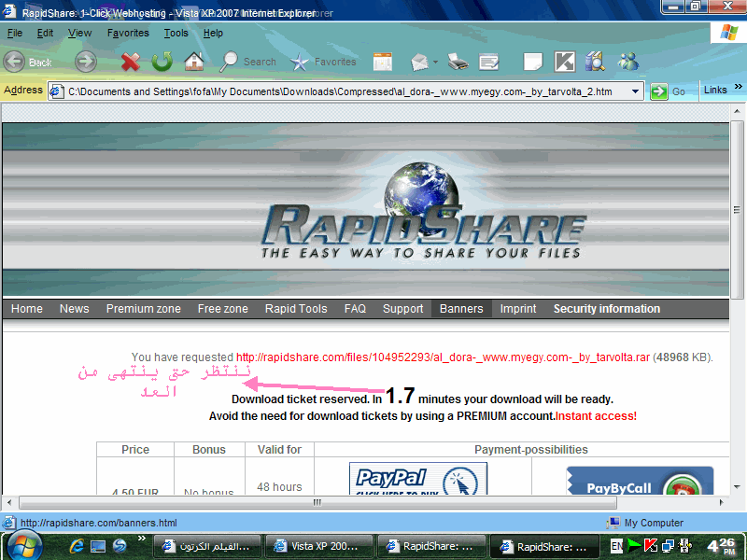Open the News nav link
The width and height of the screenshot is (747, 560).
[75, 309]
